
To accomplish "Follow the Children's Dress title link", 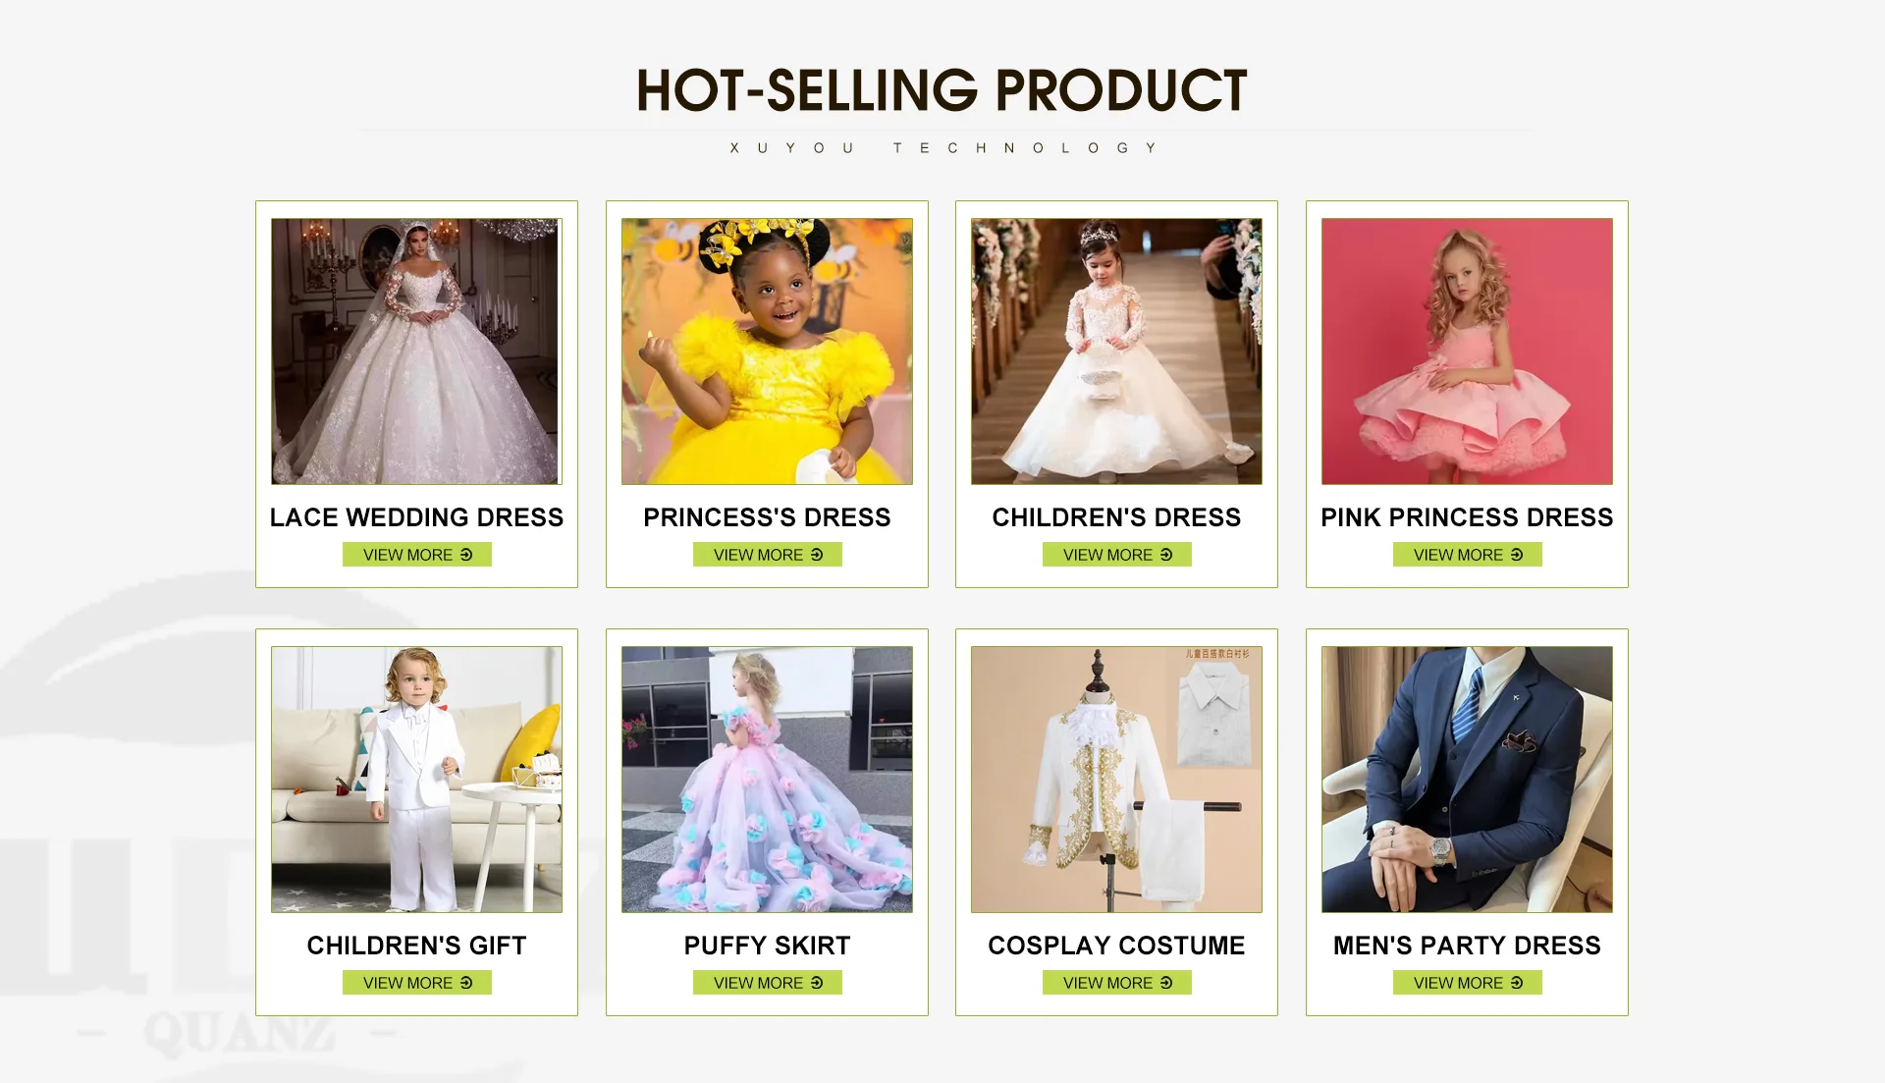I will (1116, 517).
